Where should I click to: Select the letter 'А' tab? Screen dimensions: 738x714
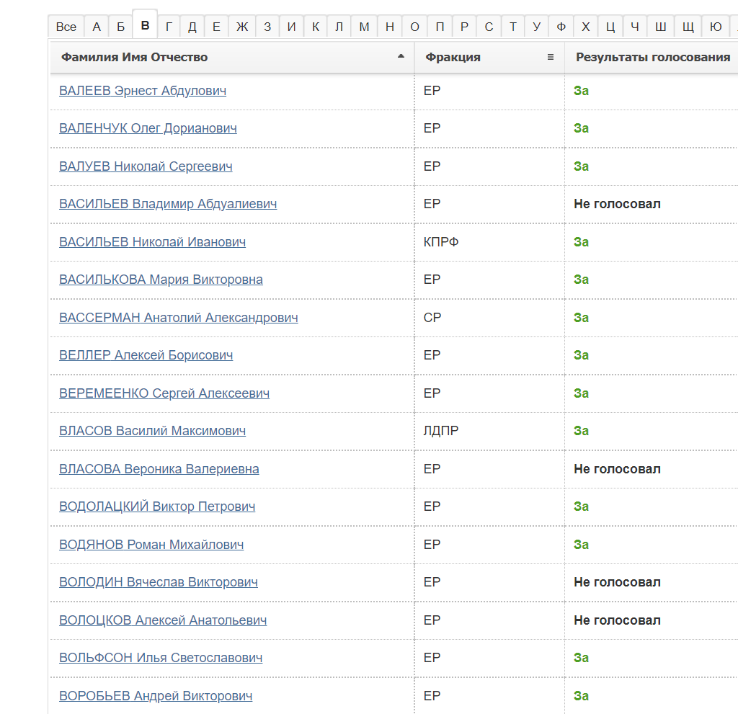[x=97, y=27]
